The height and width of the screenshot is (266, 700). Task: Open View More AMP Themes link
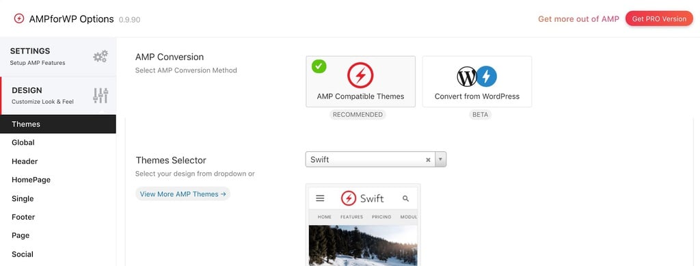(x=183, y=194)
